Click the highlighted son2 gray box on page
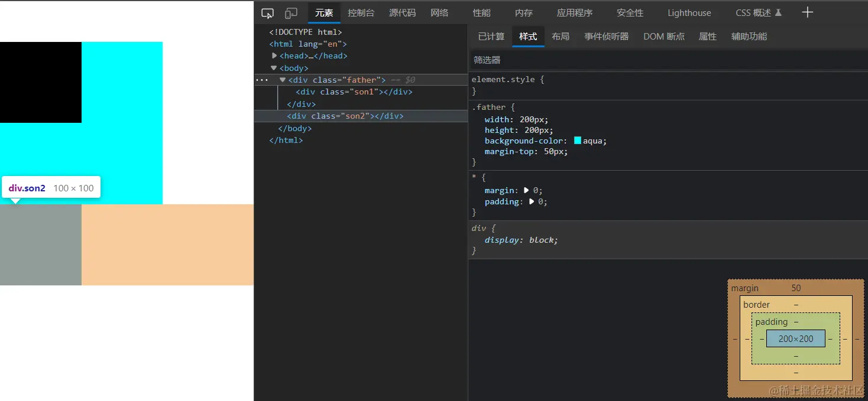The width and height of the screenshot is (868, 401). pos(41,244)
